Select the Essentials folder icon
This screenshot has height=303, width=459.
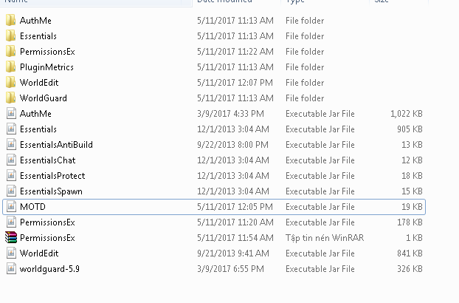coord(10,36)
